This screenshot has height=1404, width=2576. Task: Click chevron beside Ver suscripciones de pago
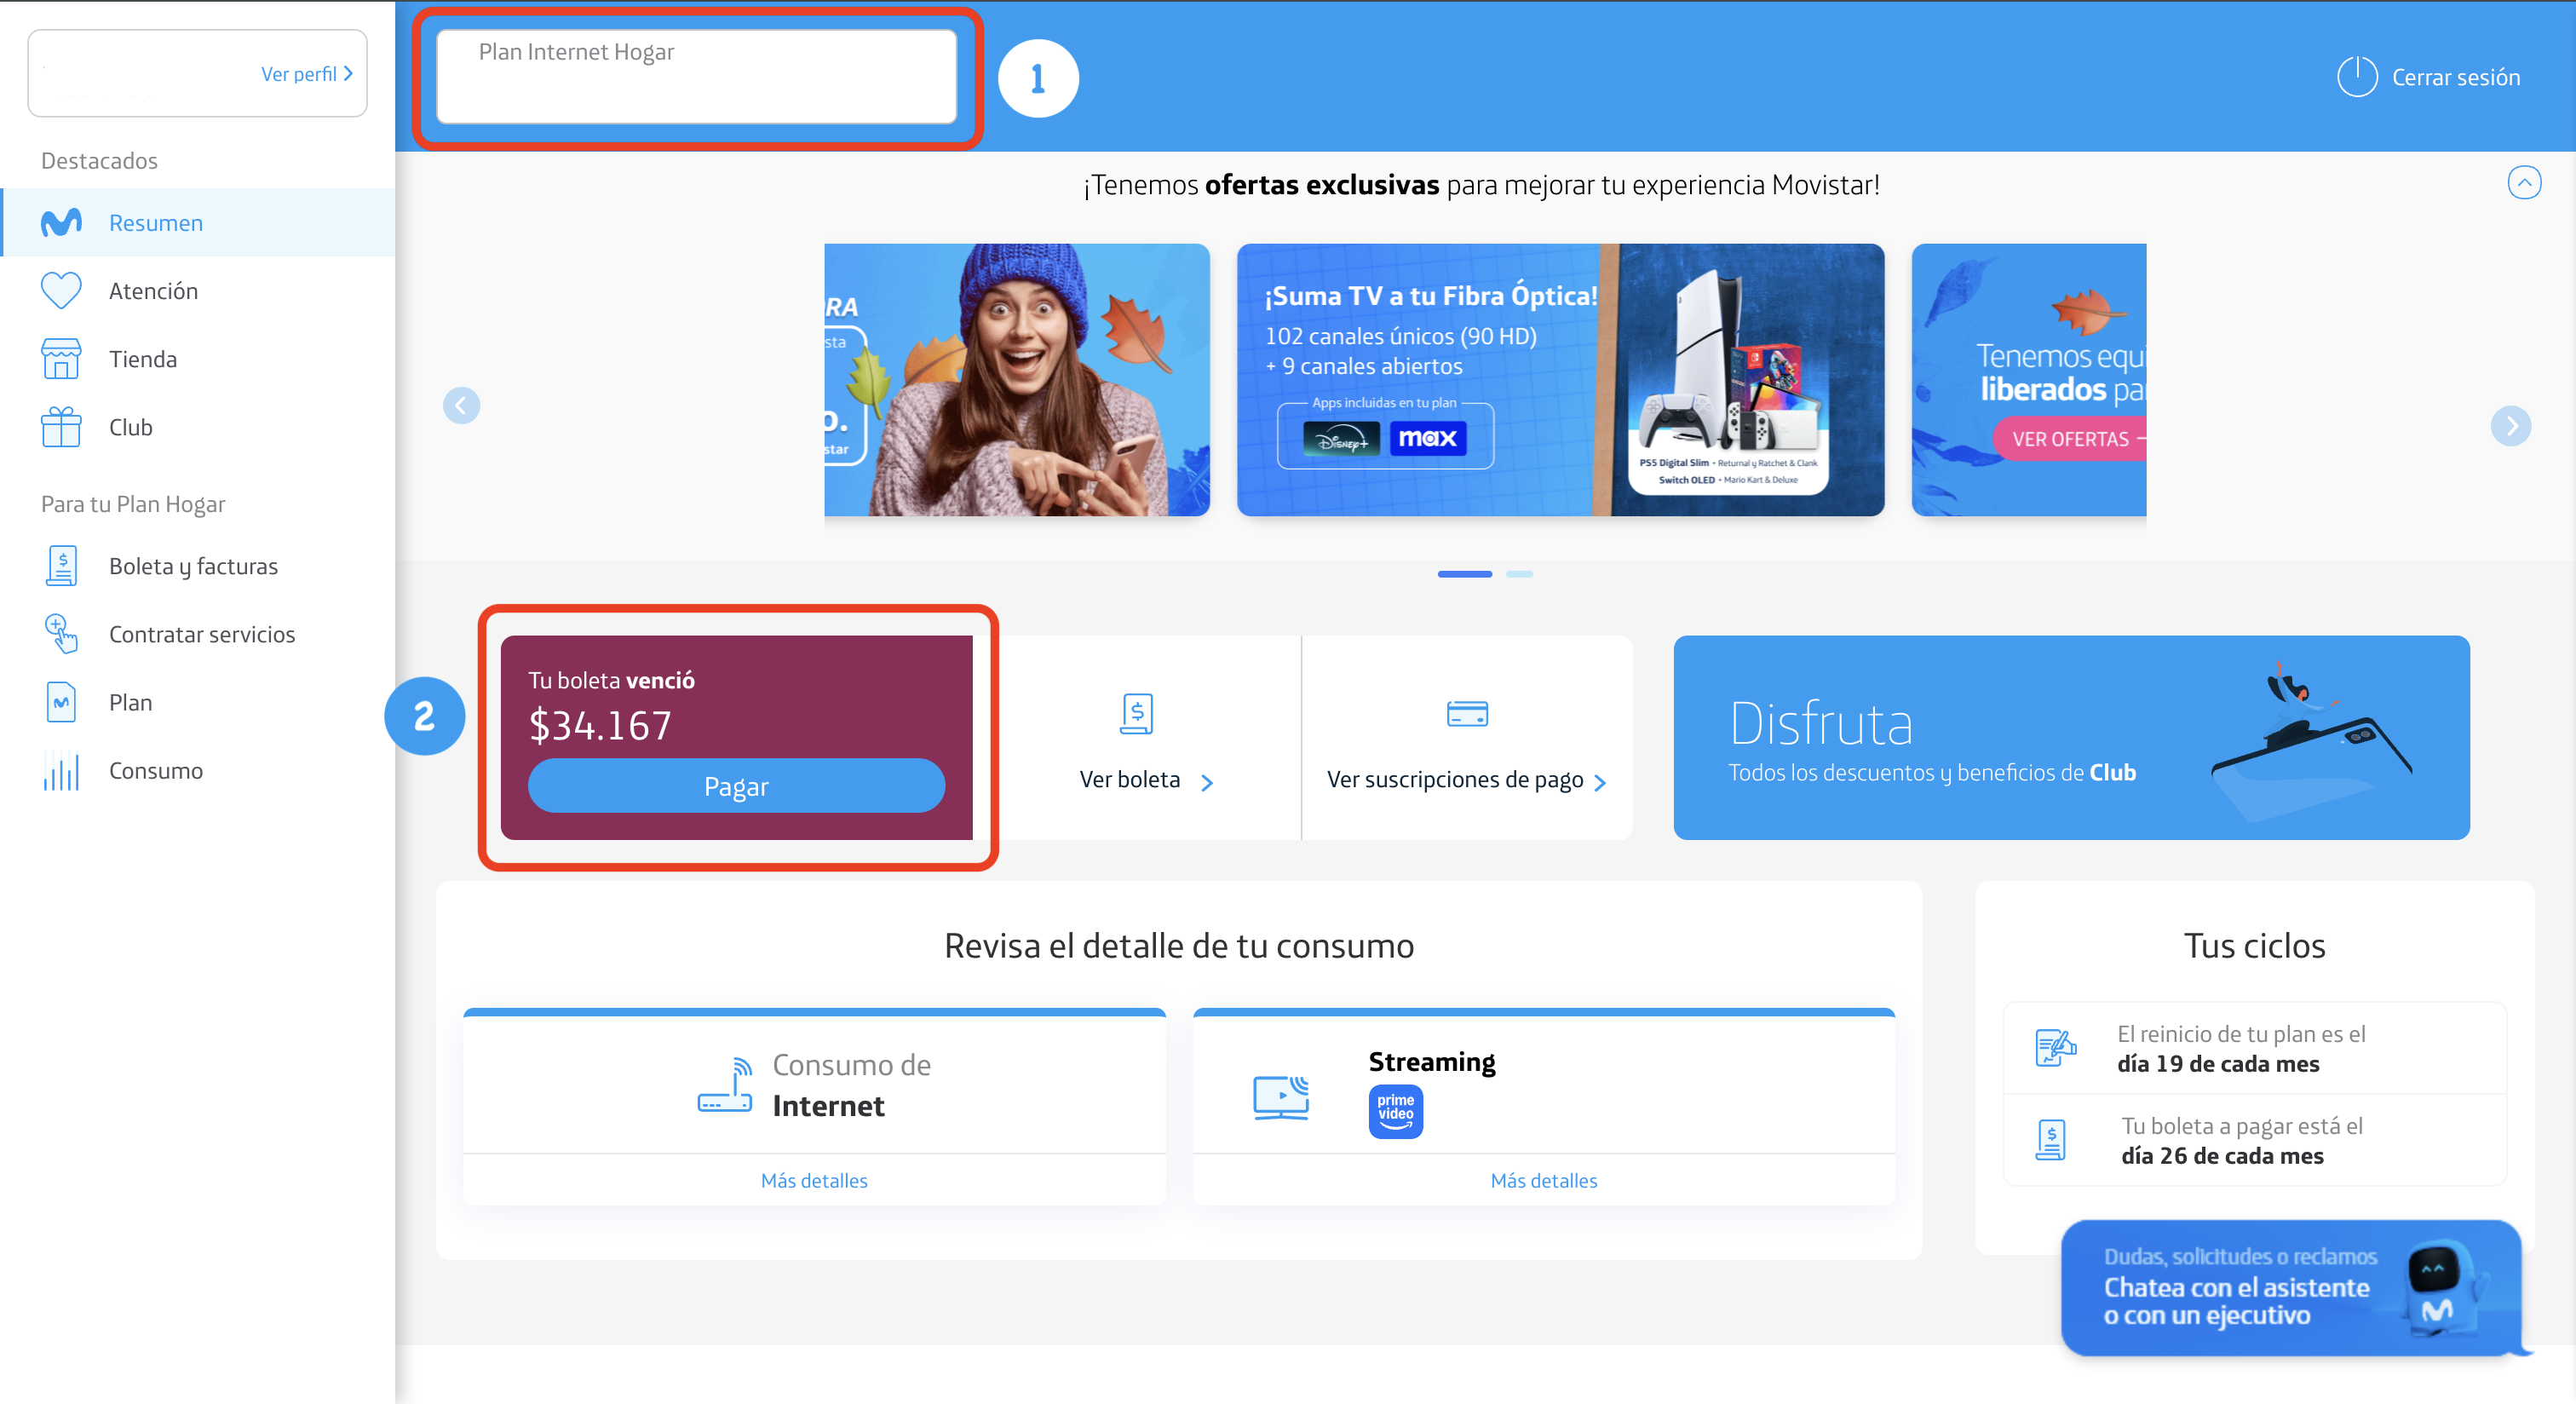tap(1600, 782)
